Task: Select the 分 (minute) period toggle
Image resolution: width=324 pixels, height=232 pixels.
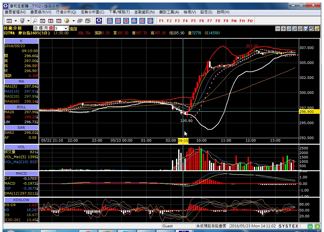Action: [x=51, y=28]
